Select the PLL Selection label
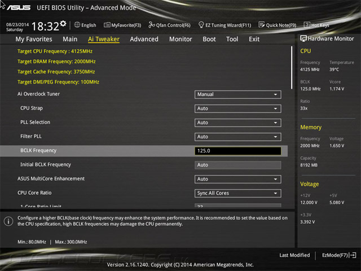This screenshot has width=361, height=271. pyautogui.click(x=35, y=122)
